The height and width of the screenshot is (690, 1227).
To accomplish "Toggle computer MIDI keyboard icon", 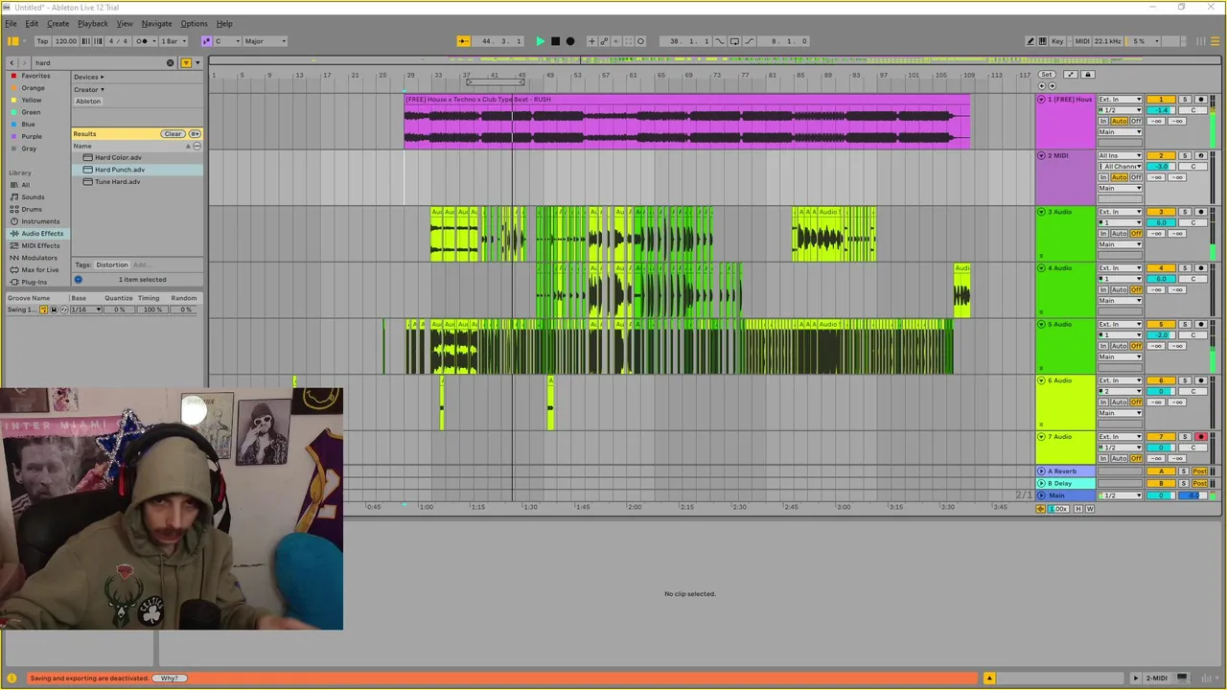I will 1043,41.
